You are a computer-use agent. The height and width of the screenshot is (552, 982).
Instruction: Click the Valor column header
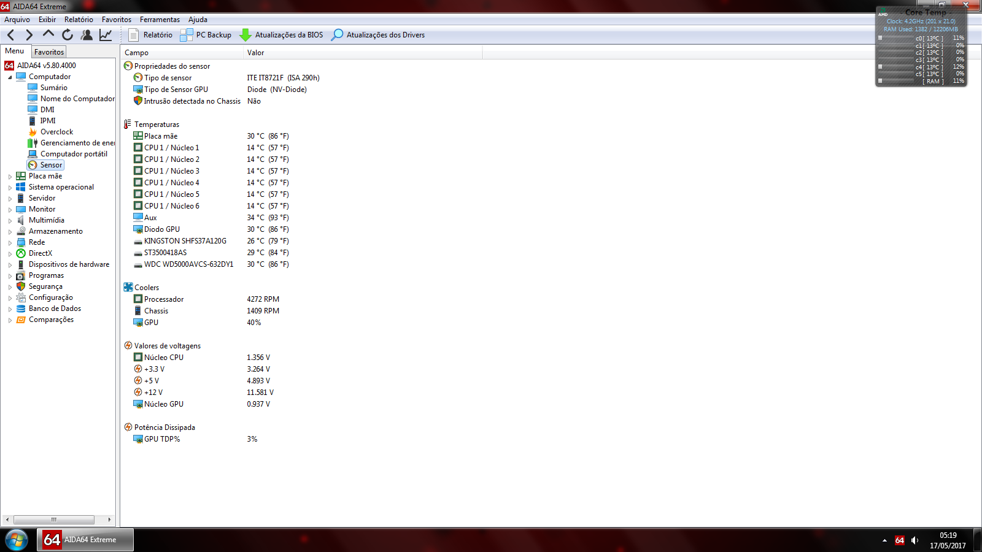pyautogui.click(x=363, y=53)
